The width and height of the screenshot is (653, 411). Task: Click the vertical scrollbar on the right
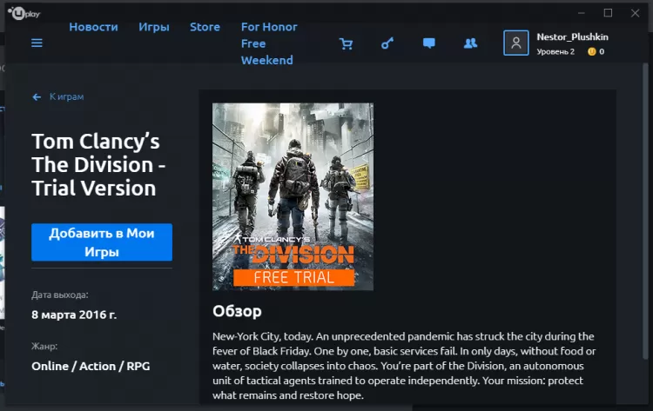coord(645,212)
